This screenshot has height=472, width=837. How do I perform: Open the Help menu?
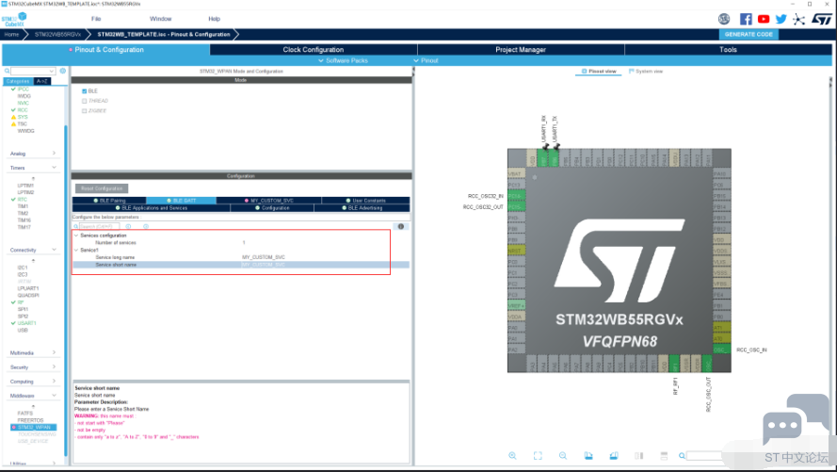pos(214,19)
